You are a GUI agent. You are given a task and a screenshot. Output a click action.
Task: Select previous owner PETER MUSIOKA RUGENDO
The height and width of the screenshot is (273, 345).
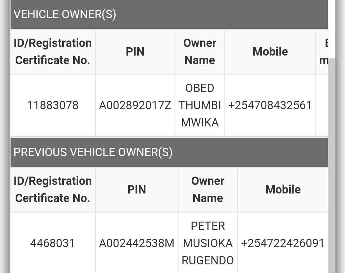208,243
